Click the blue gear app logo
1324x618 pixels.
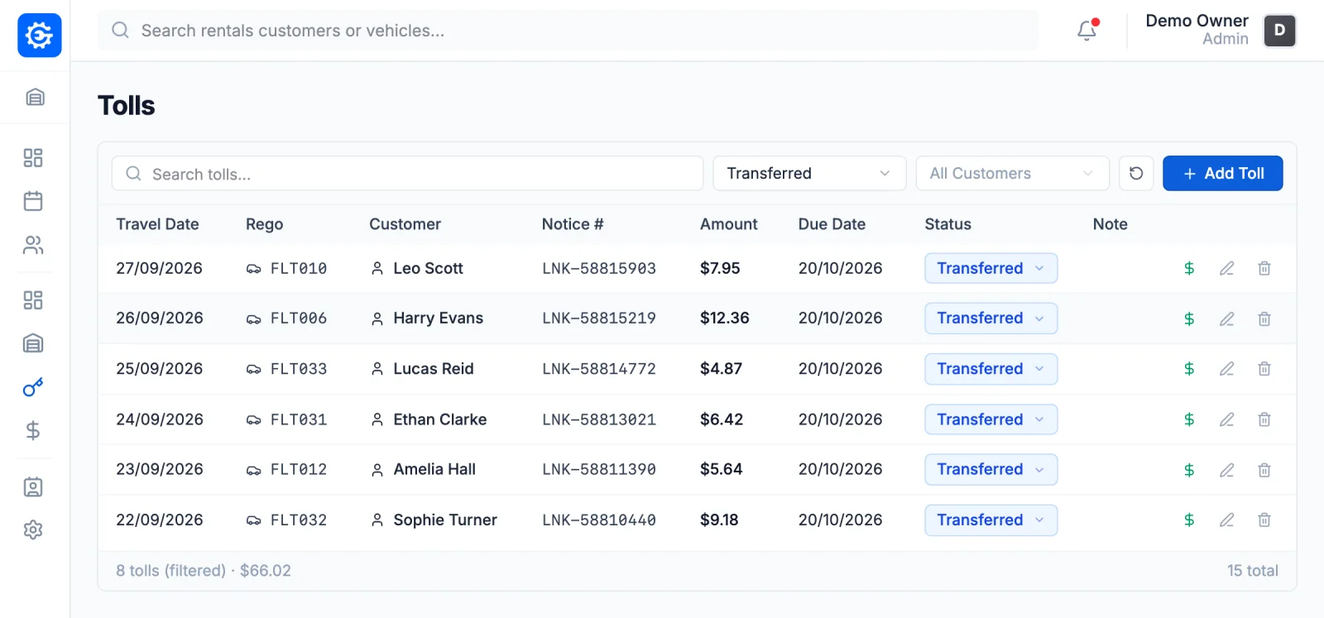click(x=40, y=36)
